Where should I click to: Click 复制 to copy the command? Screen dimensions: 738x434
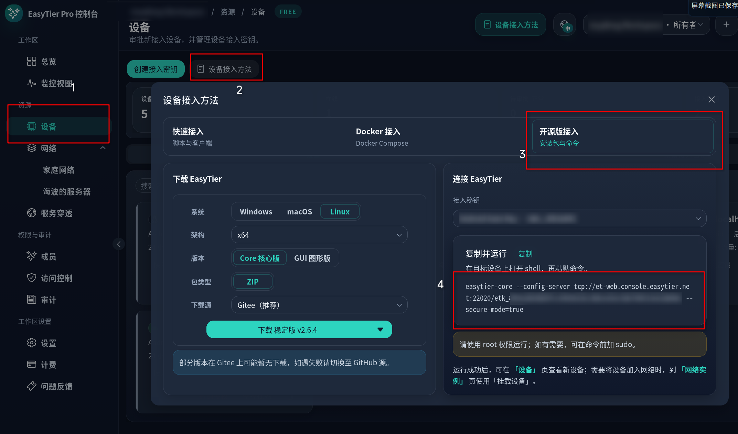tap(525, 254)
